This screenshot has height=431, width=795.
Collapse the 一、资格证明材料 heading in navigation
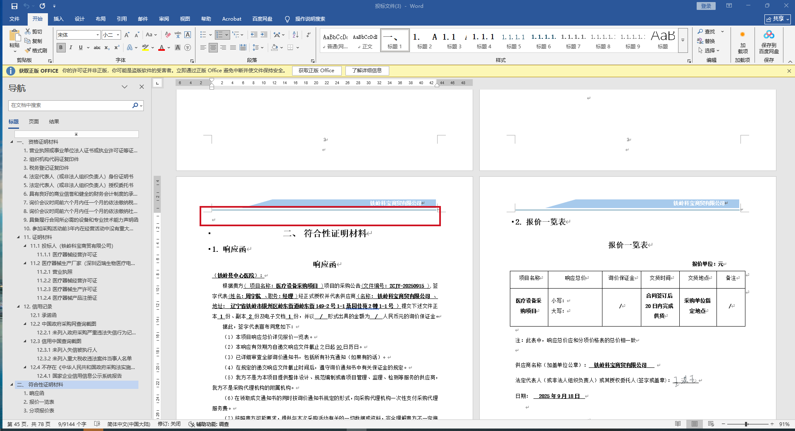coord(12,142)
